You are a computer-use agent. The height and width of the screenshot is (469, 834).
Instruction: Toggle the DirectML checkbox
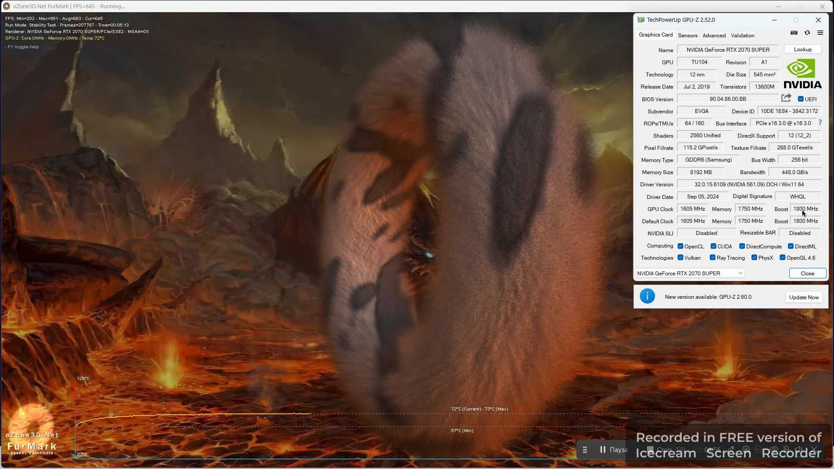click(x=791, y=246)
